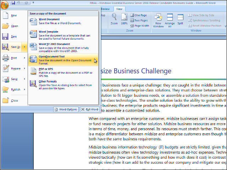Expand Customize Quick Access Toolbar arrow
The image size is (227, 170).
tap(33, 2)
